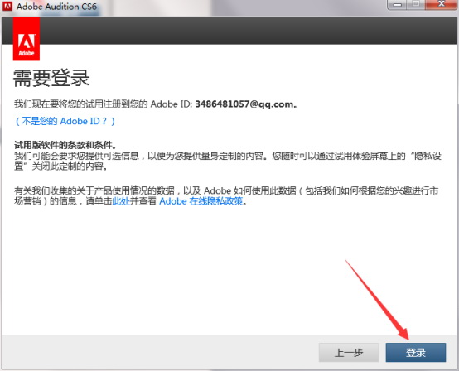
Task: Click the red Adobe logo badge
Action: (27, 39)
